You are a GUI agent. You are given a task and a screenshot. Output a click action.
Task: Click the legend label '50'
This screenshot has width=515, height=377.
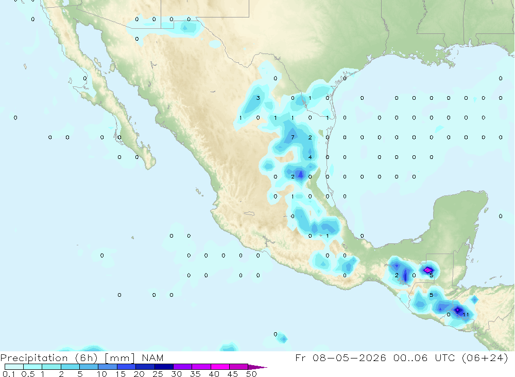(x=251, y=374)
